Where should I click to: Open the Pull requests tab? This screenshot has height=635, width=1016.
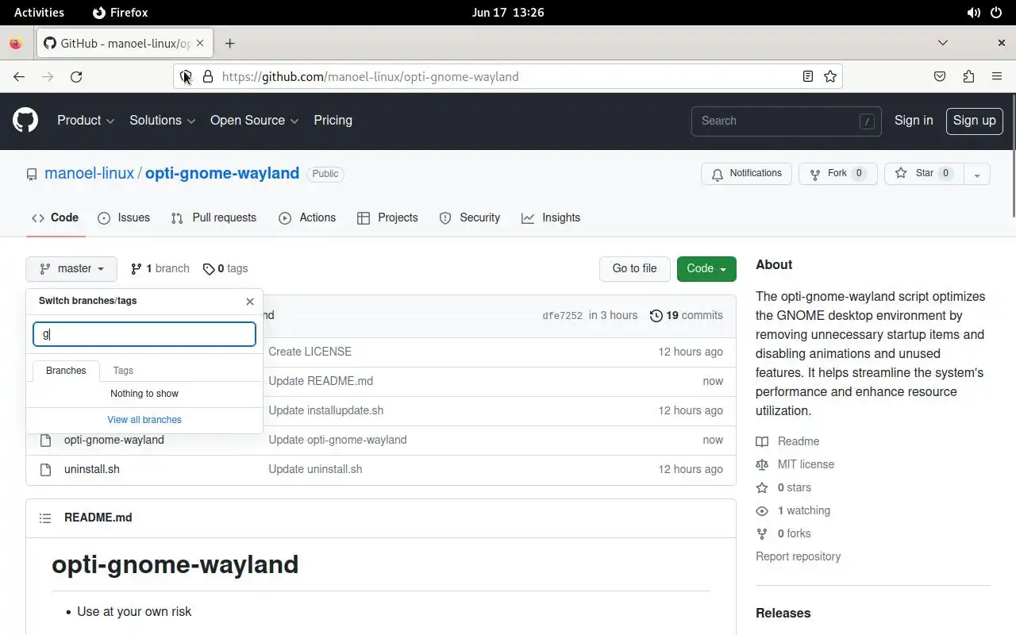tap(214, 217)
